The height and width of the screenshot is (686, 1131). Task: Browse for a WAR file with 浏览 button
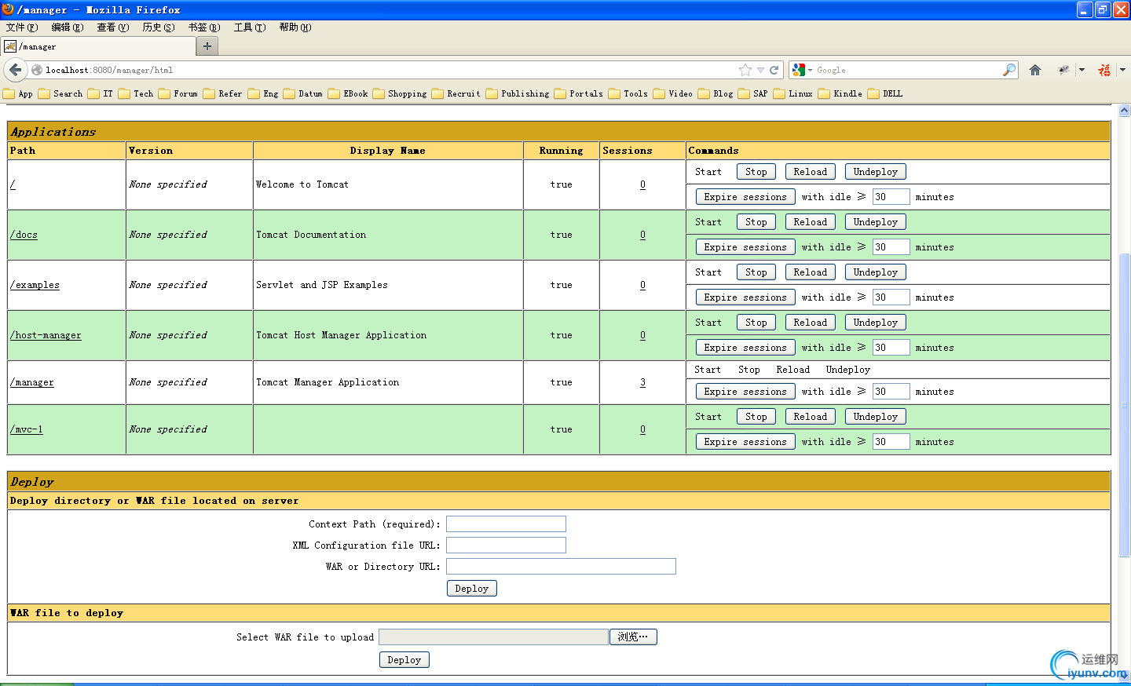(x=633, y=637)
